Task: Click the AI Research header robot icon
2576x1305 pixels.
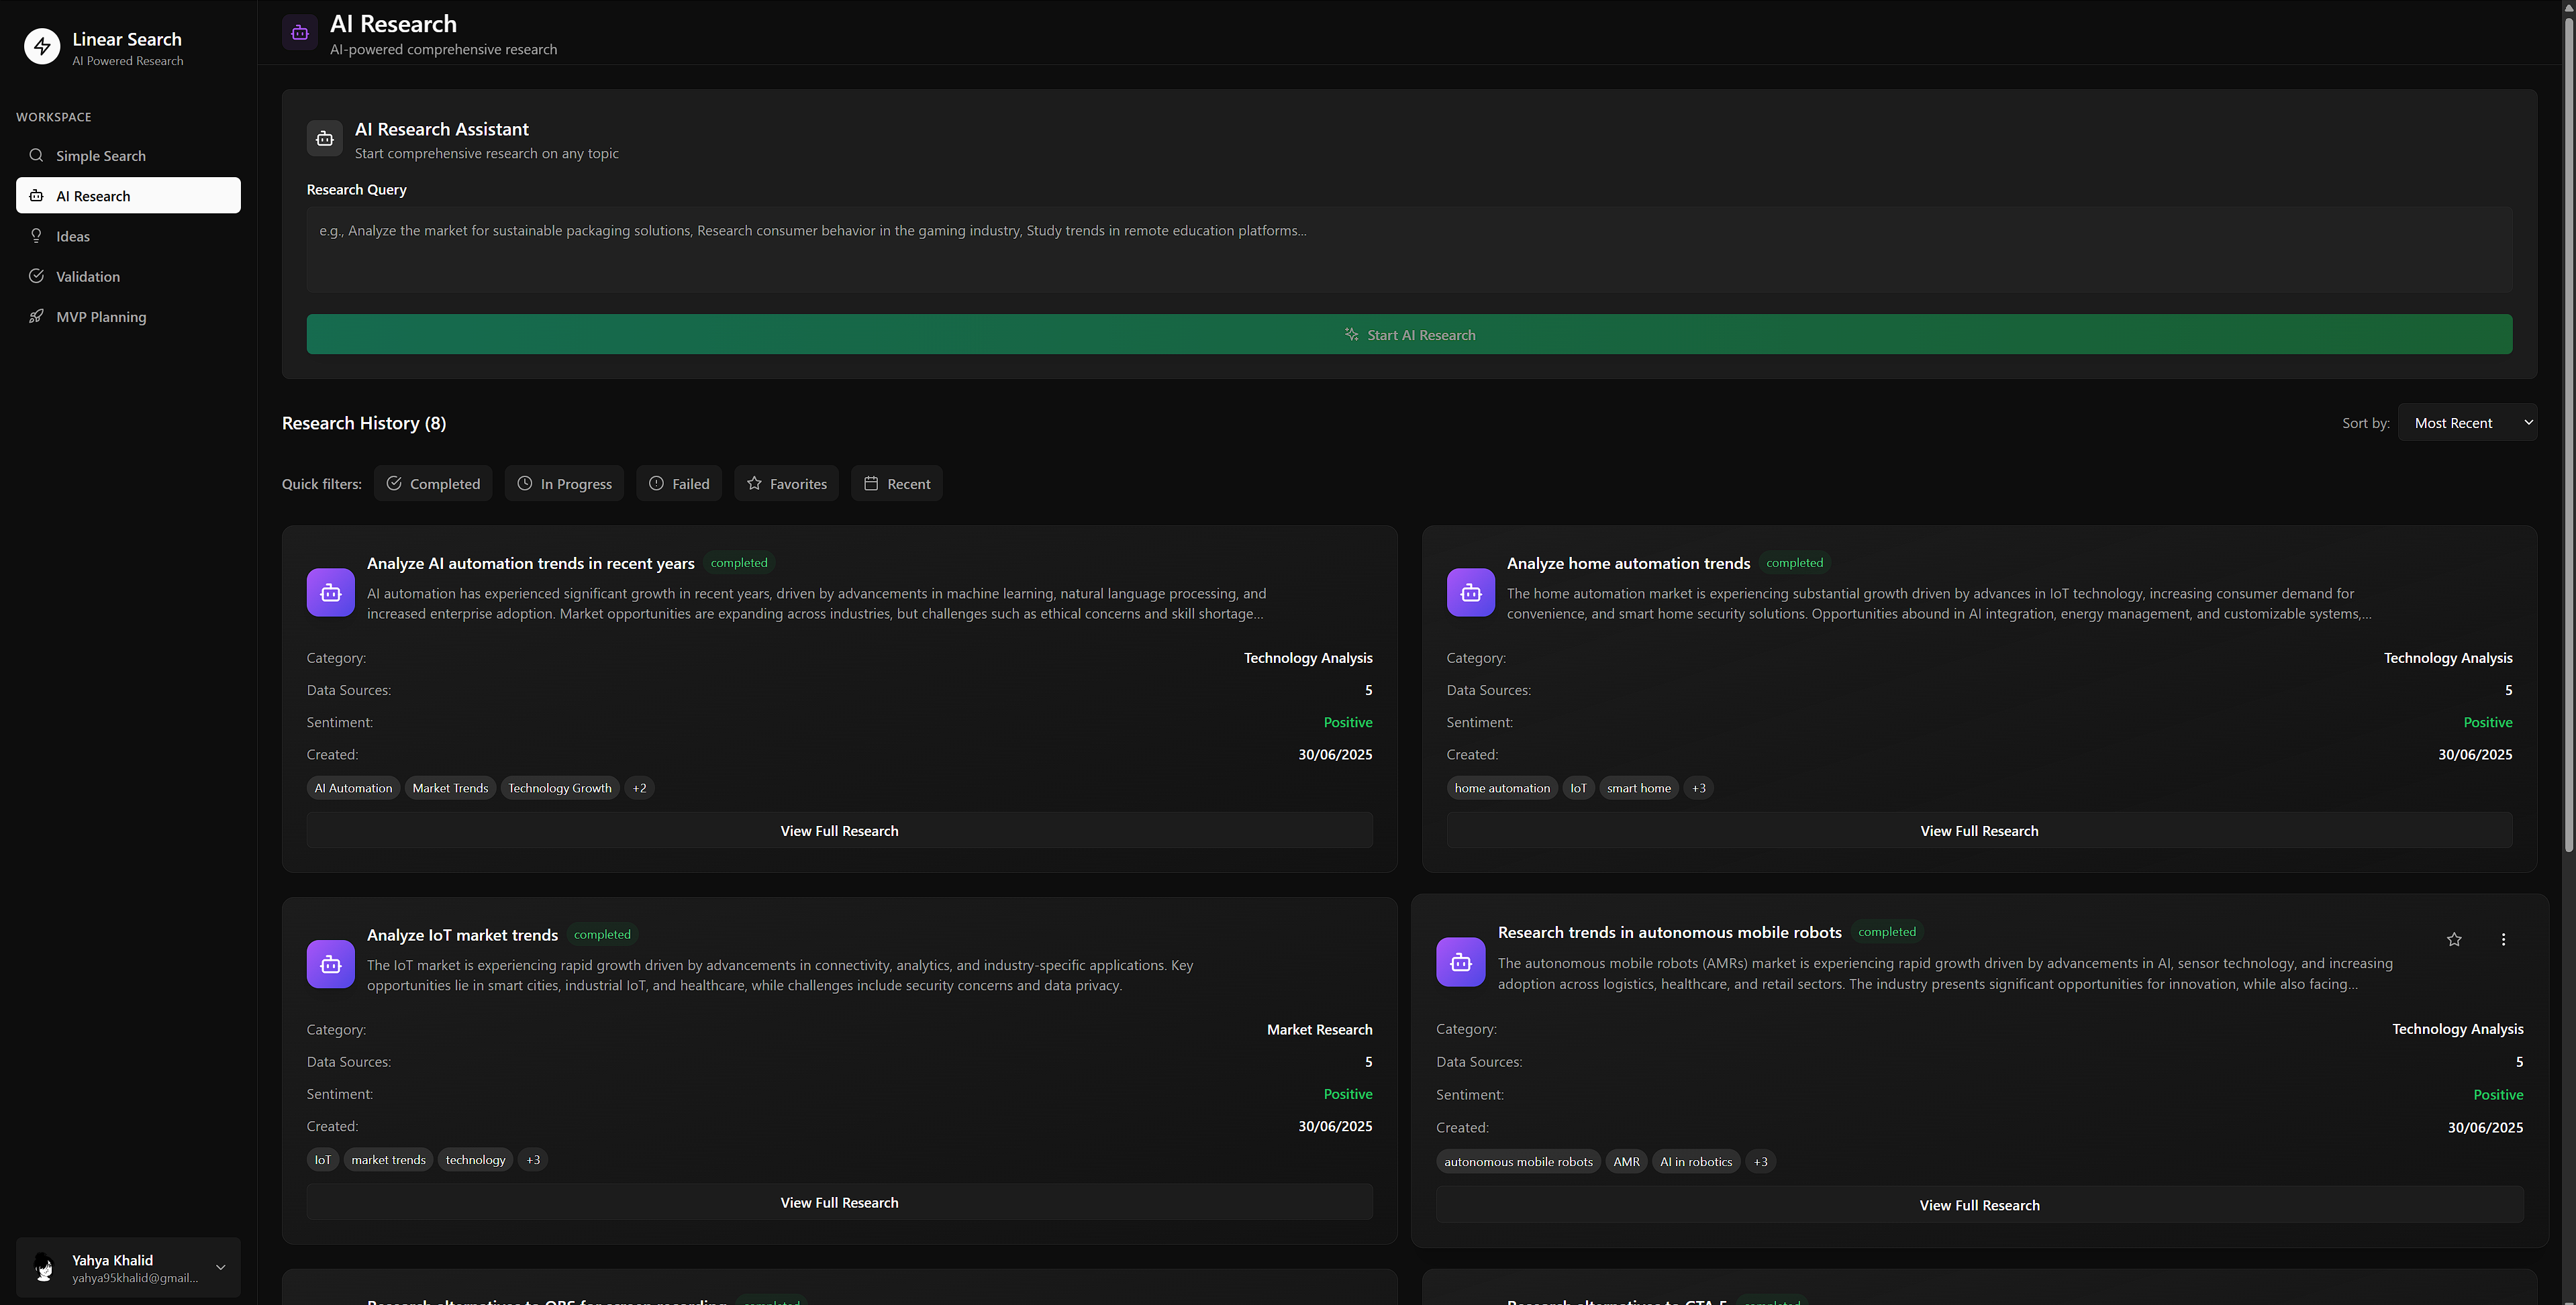Action: (299, 32)
